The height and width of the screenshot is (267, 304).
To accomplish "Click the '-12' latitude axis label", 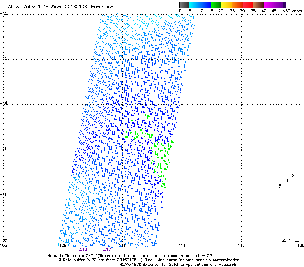I will click(x=4, y=58).
